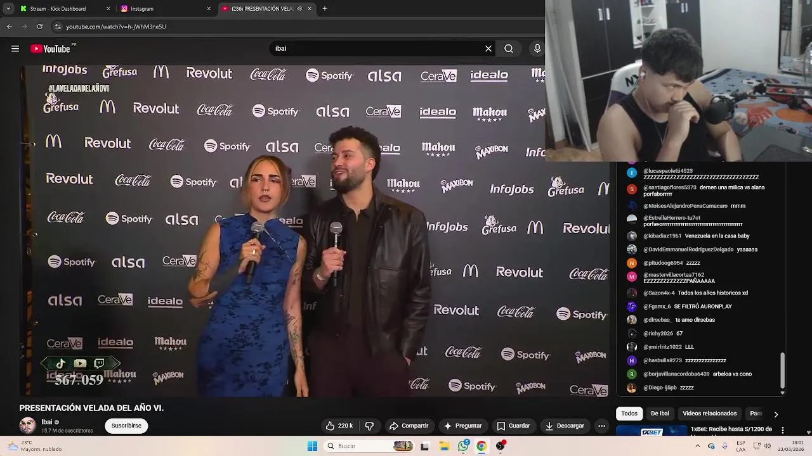Open the 1xBet Recibe hasta S/1200 link

click(x=731, y=429)
